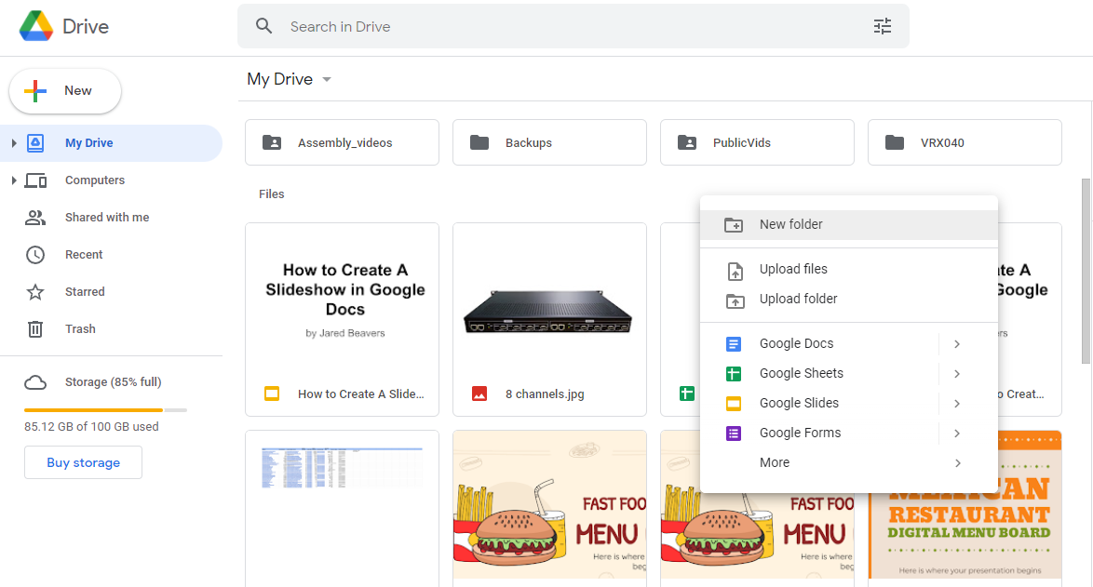The height and width of the screenshot is (587, 1093).
Task: Open the Storage (85% full) link
Action: click(113, 382)
